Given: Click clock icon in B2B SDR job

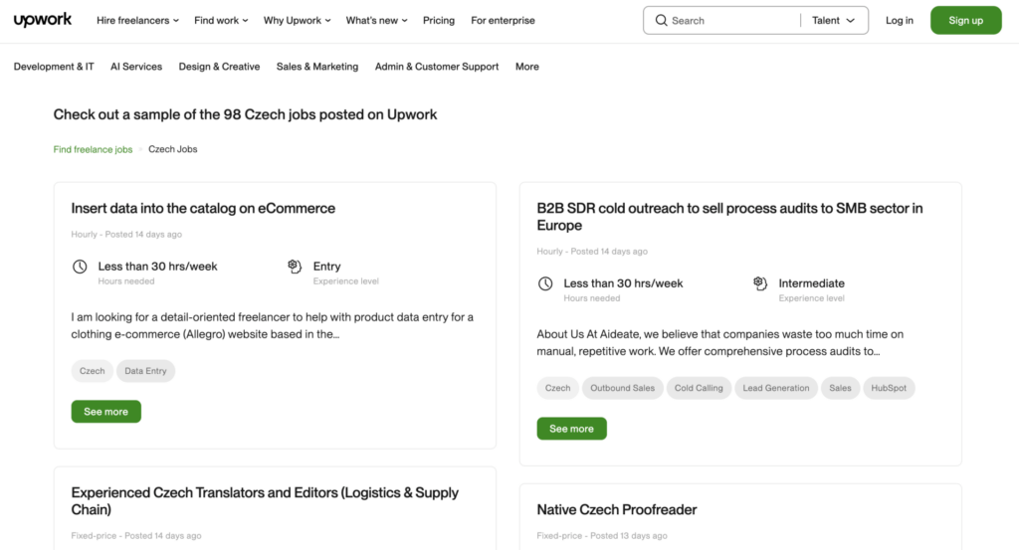Looking at the screenshot, I should (545, 283).
